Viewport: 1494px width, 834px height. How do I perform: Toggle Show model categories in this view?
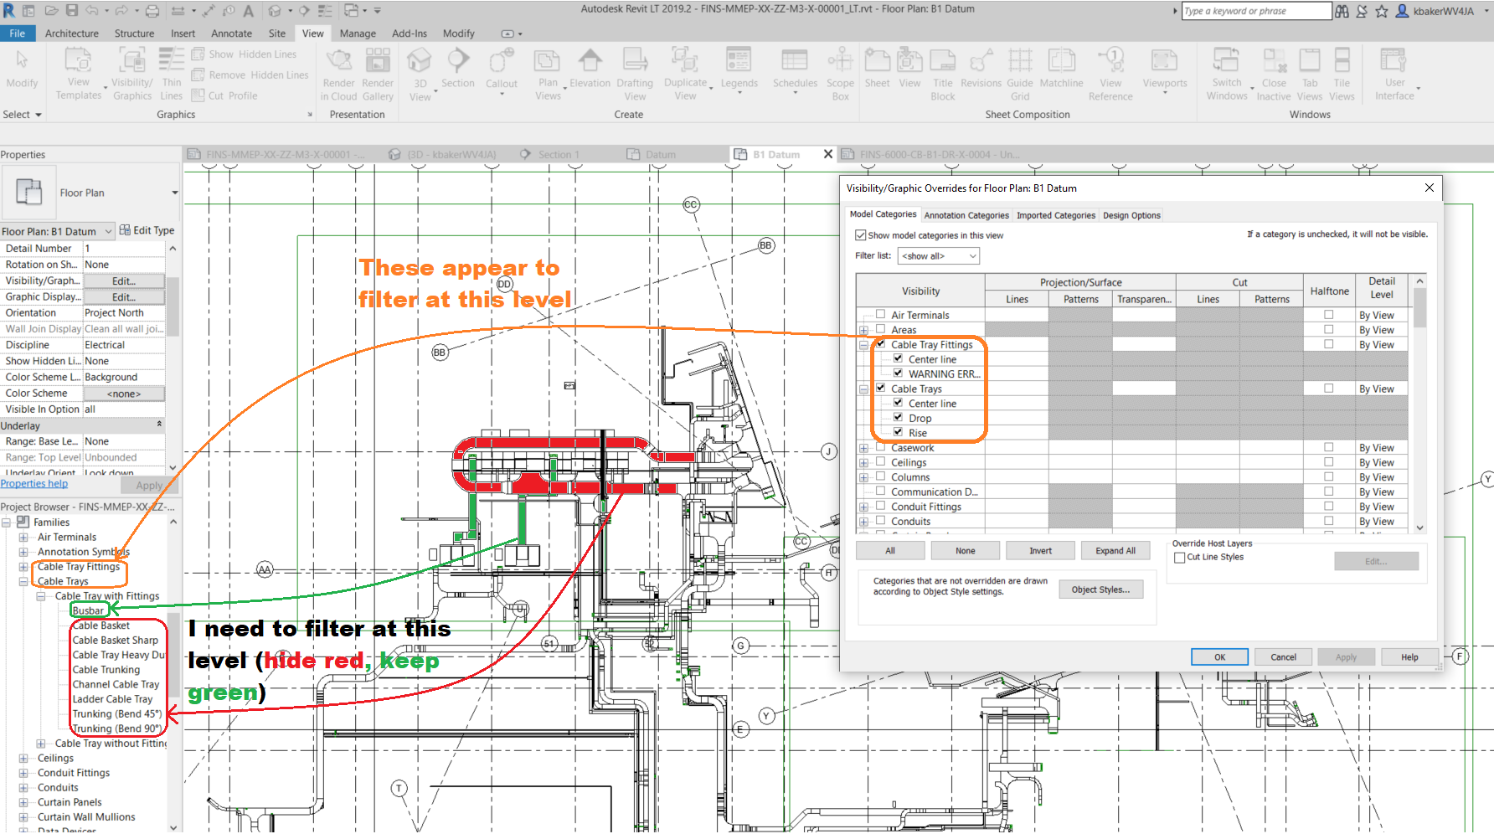(x=860, y=235)
